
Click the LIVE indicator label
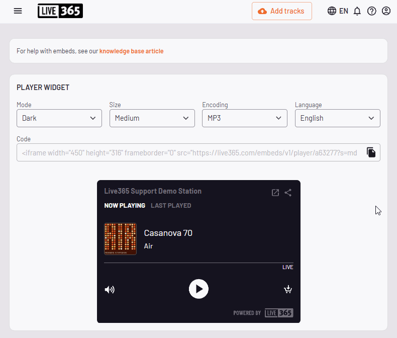tap(288, 267)
